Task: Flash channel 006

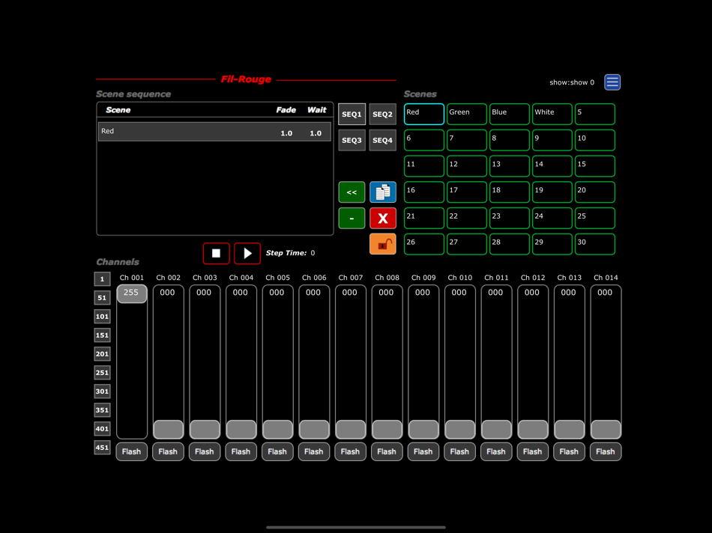Action: (314, 452)
